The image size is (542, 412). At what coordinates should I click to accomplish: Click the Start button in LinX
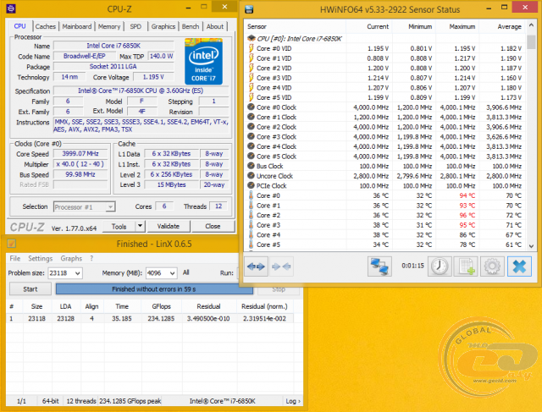(x=30, y=289)
